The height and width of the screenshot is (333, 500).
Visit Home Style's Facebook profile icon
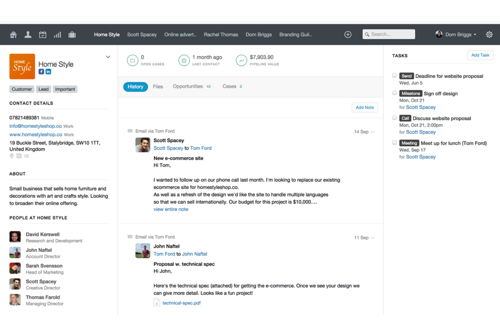41,72
